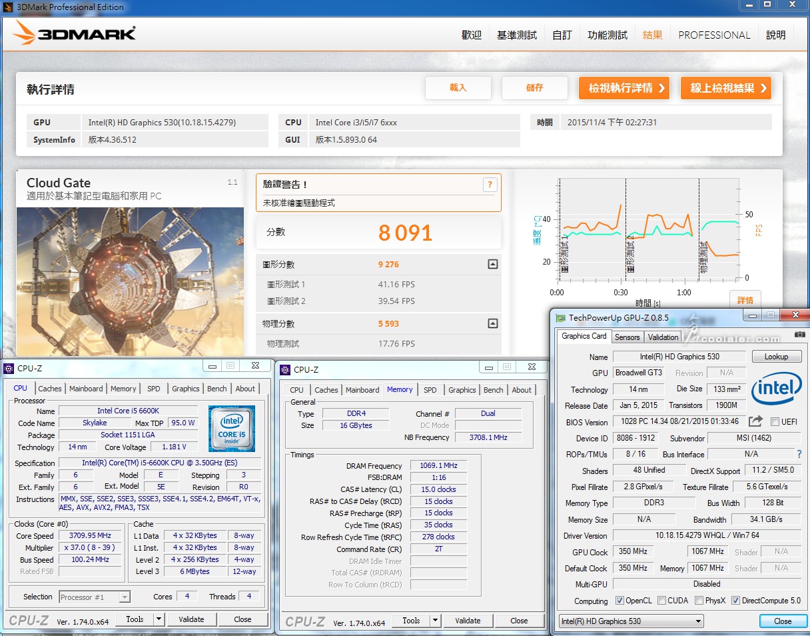The width and height of the screenshot is (810, 636).
Task: Click the GPU-Z Device ID value 8086 - 1912
Action: click(636, 438)
